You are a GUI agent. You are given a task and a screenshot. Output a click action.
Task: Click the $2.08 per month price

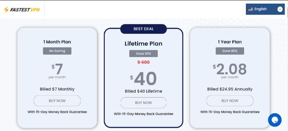pos(230,71)
